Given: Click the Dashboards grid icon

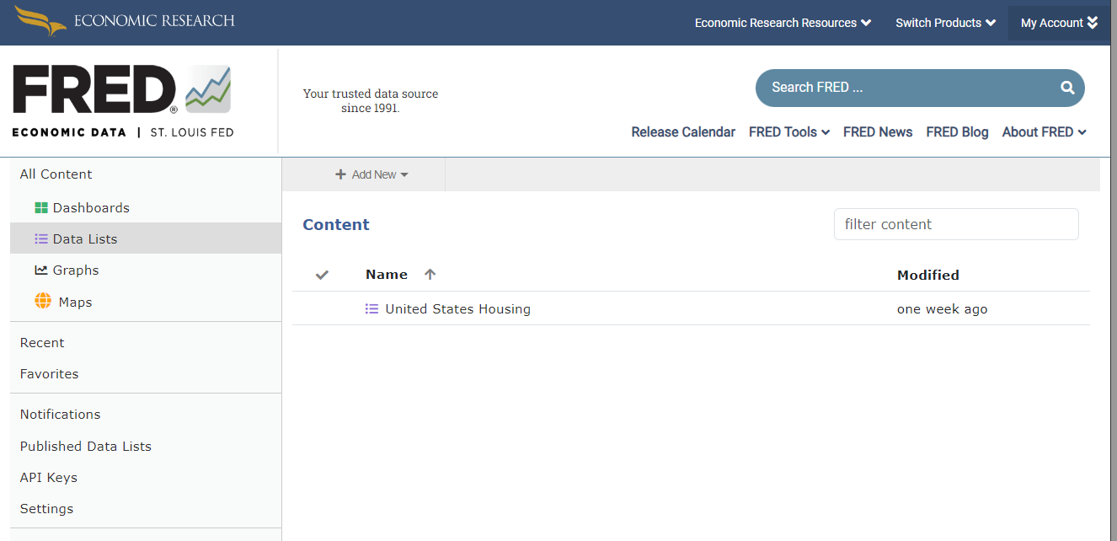Looking at the screenshot, I should (x=41, y=208).
